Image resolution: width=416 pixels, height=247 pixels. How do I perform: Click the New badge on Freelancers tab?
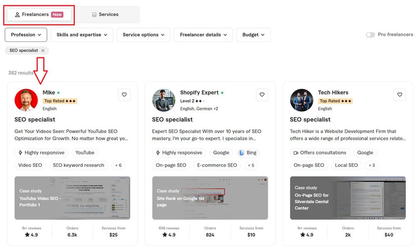coord(57,15)
